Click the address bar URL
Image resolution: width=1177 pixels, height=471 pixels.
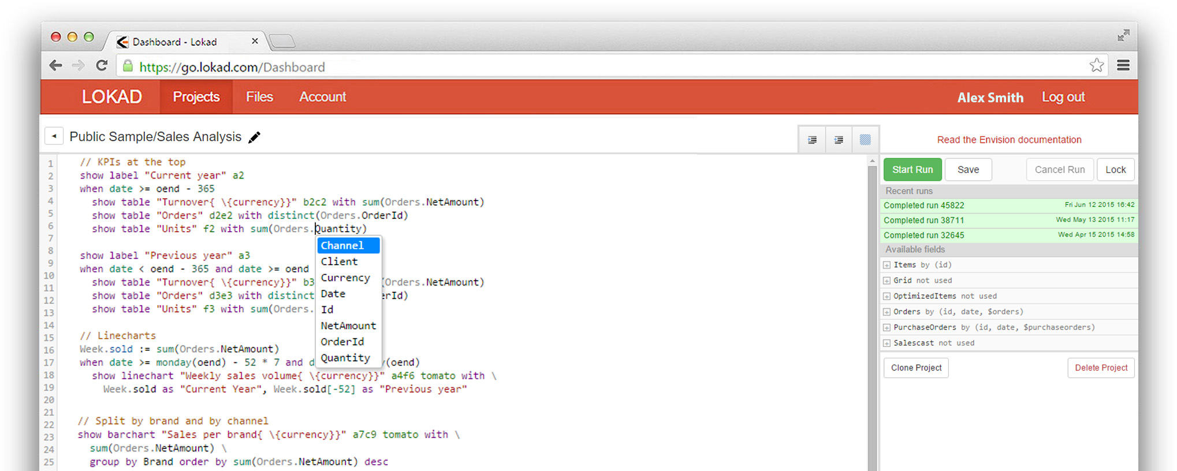point(232,67)
